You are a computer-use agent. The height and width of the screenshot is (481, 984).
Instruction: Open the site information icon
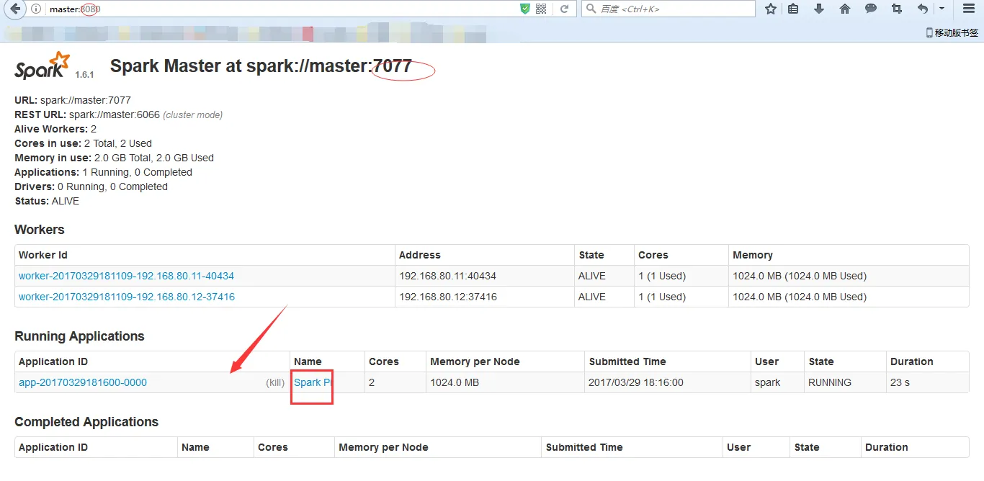click(37, 9)
